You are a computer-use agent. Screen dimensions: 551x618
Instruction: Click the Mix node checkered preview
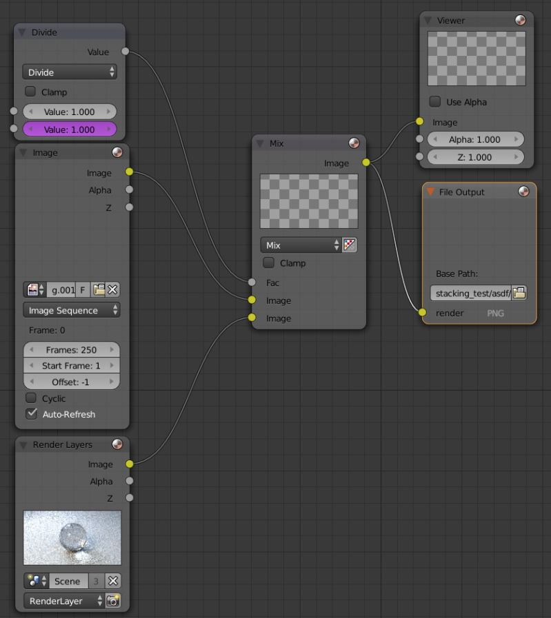click(x=309, y=201)
